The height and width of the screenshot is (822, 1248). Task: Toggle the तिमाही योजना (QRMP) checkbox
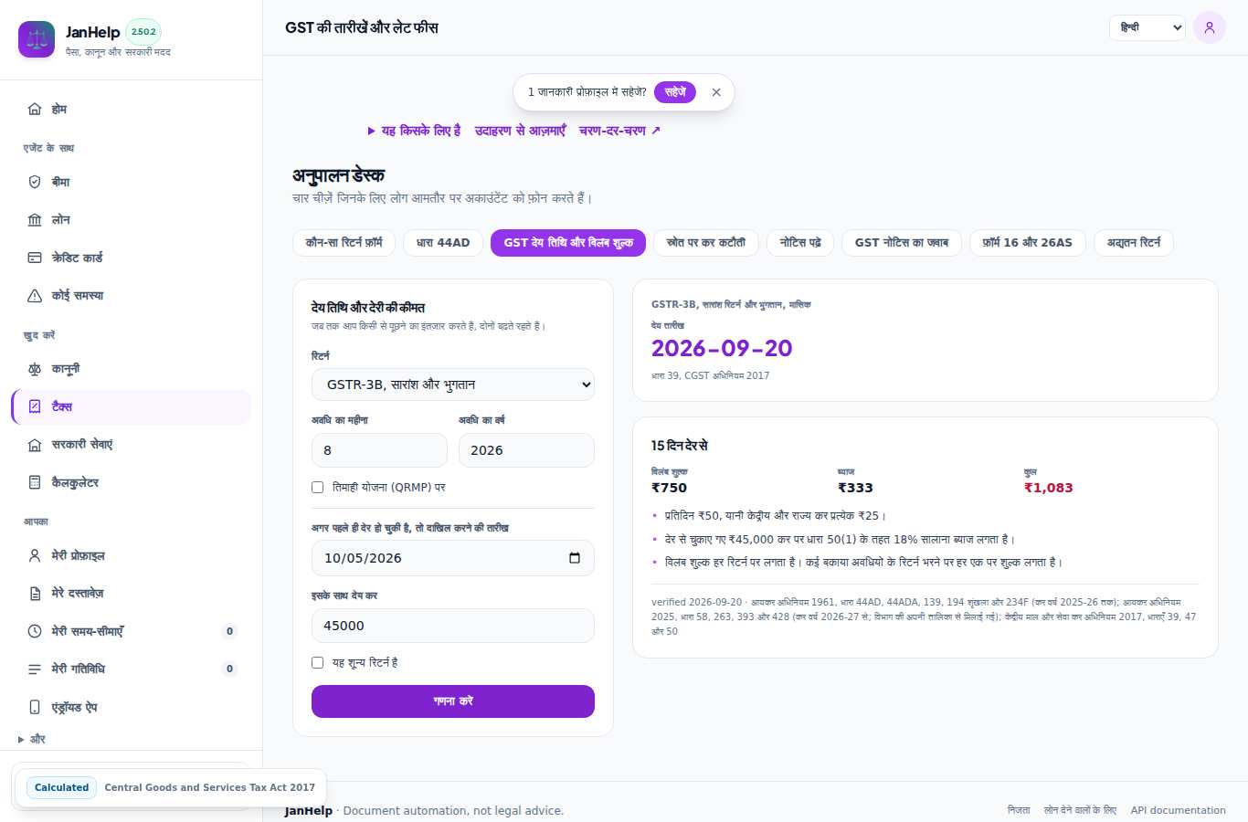coord(318,488)
